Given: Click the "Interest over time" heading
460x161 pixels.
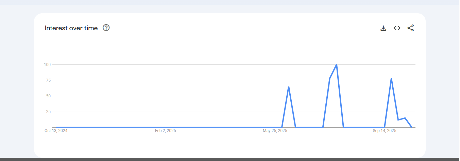Looking at the screenshot, I should (71, 28).
